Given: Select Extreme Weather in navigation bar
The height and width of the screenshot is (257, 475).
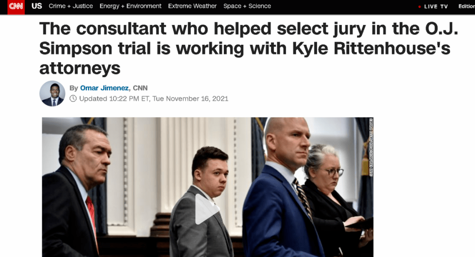Looking at the screenshot, I should coord(192,6).
